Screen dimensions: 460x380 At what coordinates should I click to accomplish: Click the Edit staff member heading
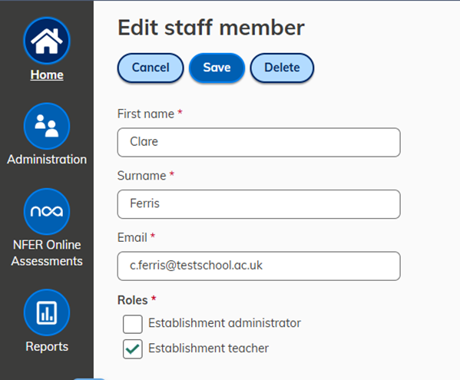[x=211, y=28]
